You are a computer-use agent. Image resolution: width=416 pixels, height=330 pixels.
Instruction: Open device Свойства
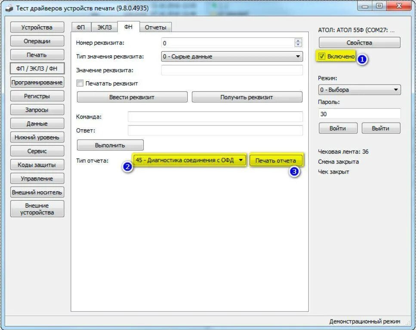[360, 43]
